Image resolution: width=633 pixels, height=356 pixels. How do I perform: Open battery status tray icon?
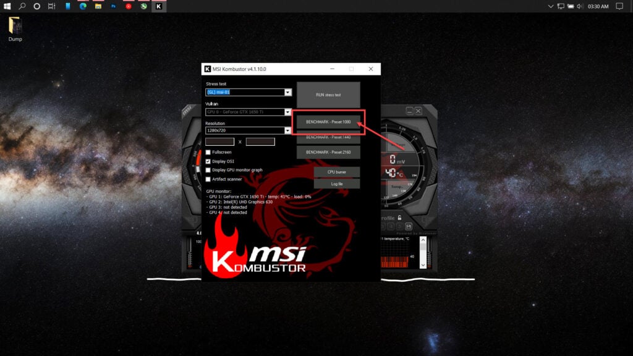pos(571,6)
